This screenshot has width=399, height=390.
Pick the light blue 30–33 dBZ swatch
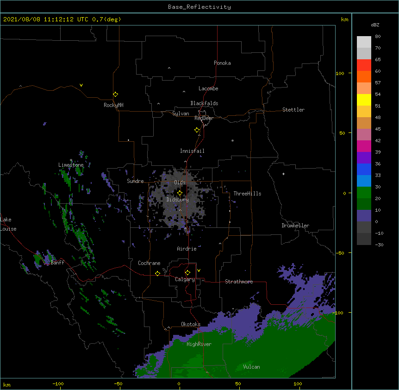364,181
